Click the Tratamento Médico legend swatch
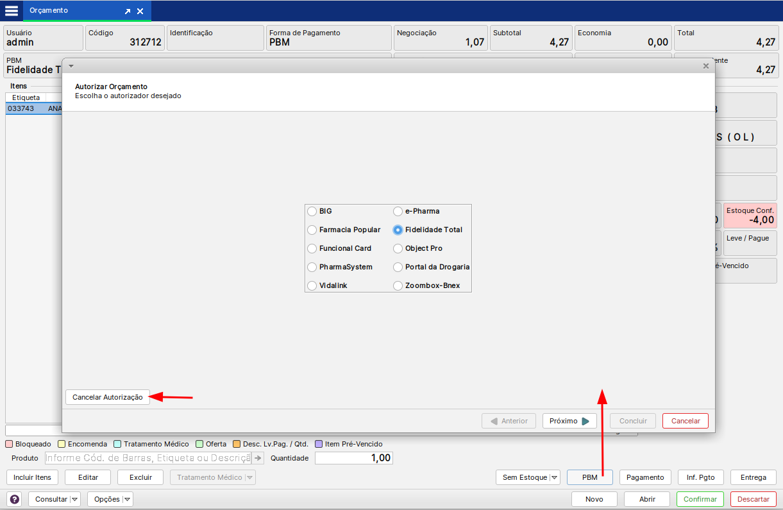 click(117, 444)
